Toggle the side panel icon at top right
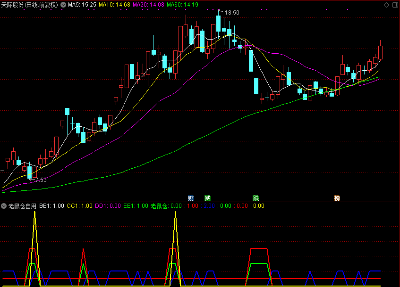 point(395,5)
